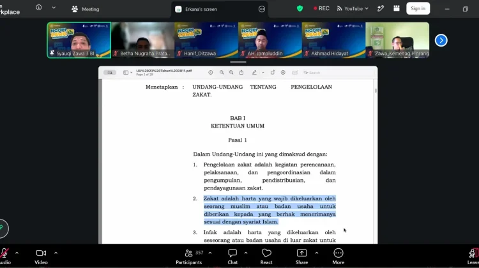
Task: Expand the Share options caret
Action: point(317,253)
